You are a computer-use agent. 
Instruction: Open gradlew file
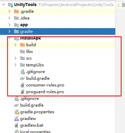coord(28,119)
